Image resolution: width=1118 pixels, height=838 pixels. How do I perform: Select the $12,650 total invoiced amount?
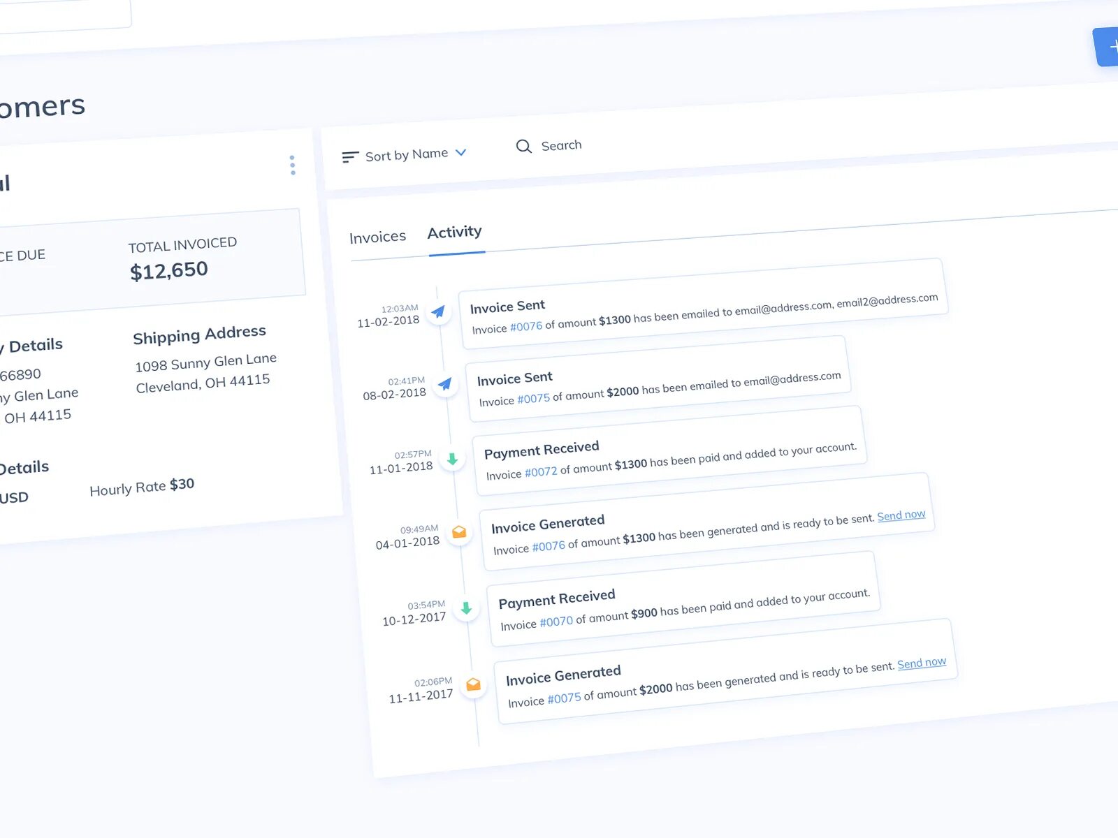click(169, 270)
